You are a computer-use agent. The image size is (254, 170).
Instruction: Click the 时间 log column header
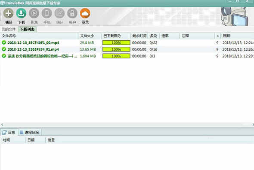13,140
